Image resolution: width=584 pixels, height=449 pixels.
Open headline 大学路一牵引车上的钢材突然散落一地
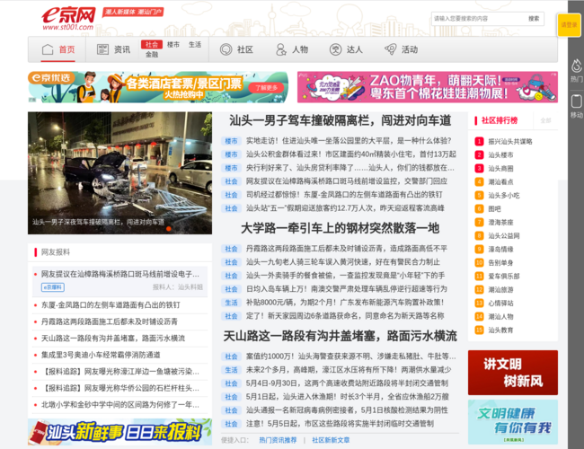point(340,228)
